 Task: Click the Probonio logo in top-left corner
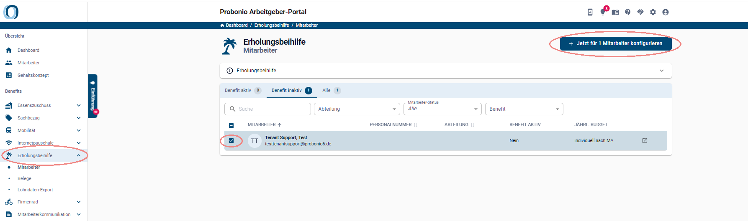point(11,12)
